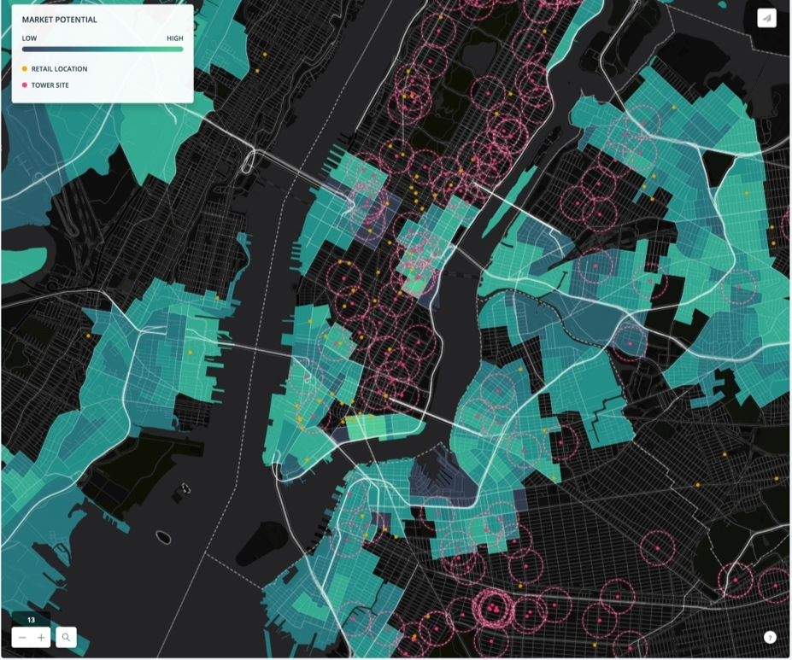This screenshot has width=792, height=660.
Task: Click the Market Potential legend title
Action: (x=60, y=20)
